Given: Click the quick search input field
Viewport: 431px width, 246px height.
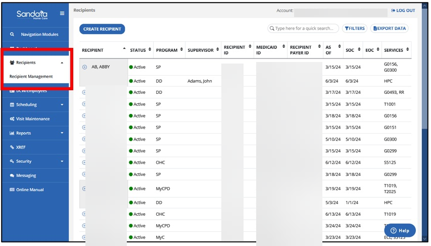Looking at the screenshot, I should coord(306,29).
